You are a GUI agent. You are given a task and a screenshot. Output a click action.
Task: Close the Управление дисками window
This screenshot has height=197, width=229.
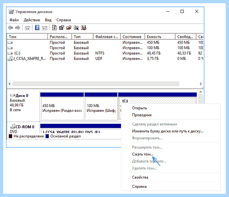pyautogui.click(x=197, y=11)
